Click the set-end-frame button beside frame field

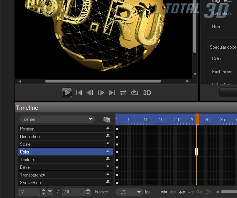coord(50,192)
